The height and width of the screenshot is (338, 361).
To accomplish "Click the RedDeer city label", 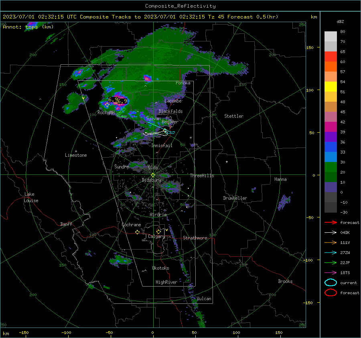I will click(170, 122).
